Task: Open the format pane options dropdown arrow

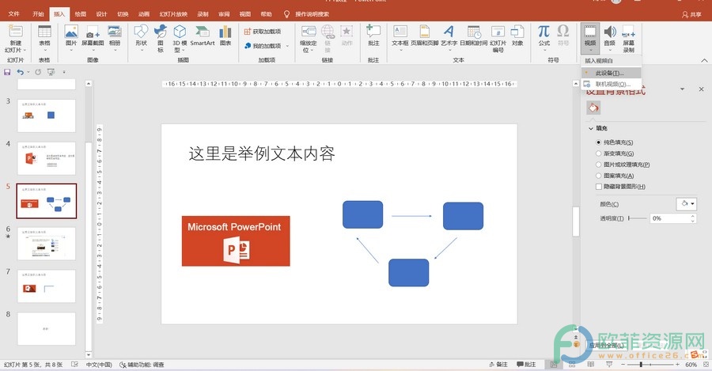Action: pos(682,89)
